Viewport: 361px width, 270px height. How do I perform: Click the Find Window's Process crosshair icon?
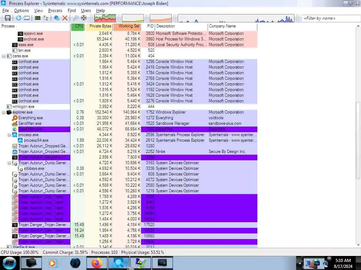[84, 18]
